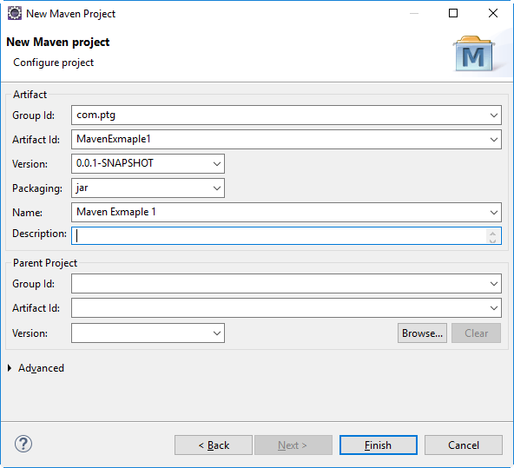Click the Description field down spinner arrow

pos(492,241)
